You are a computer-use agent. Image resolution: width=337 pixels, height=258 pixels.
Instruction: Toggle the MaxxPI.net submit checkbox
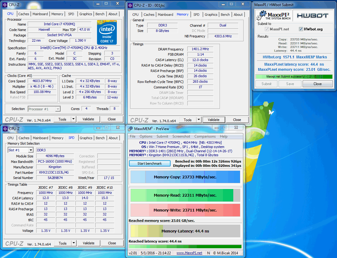point(267,29)
